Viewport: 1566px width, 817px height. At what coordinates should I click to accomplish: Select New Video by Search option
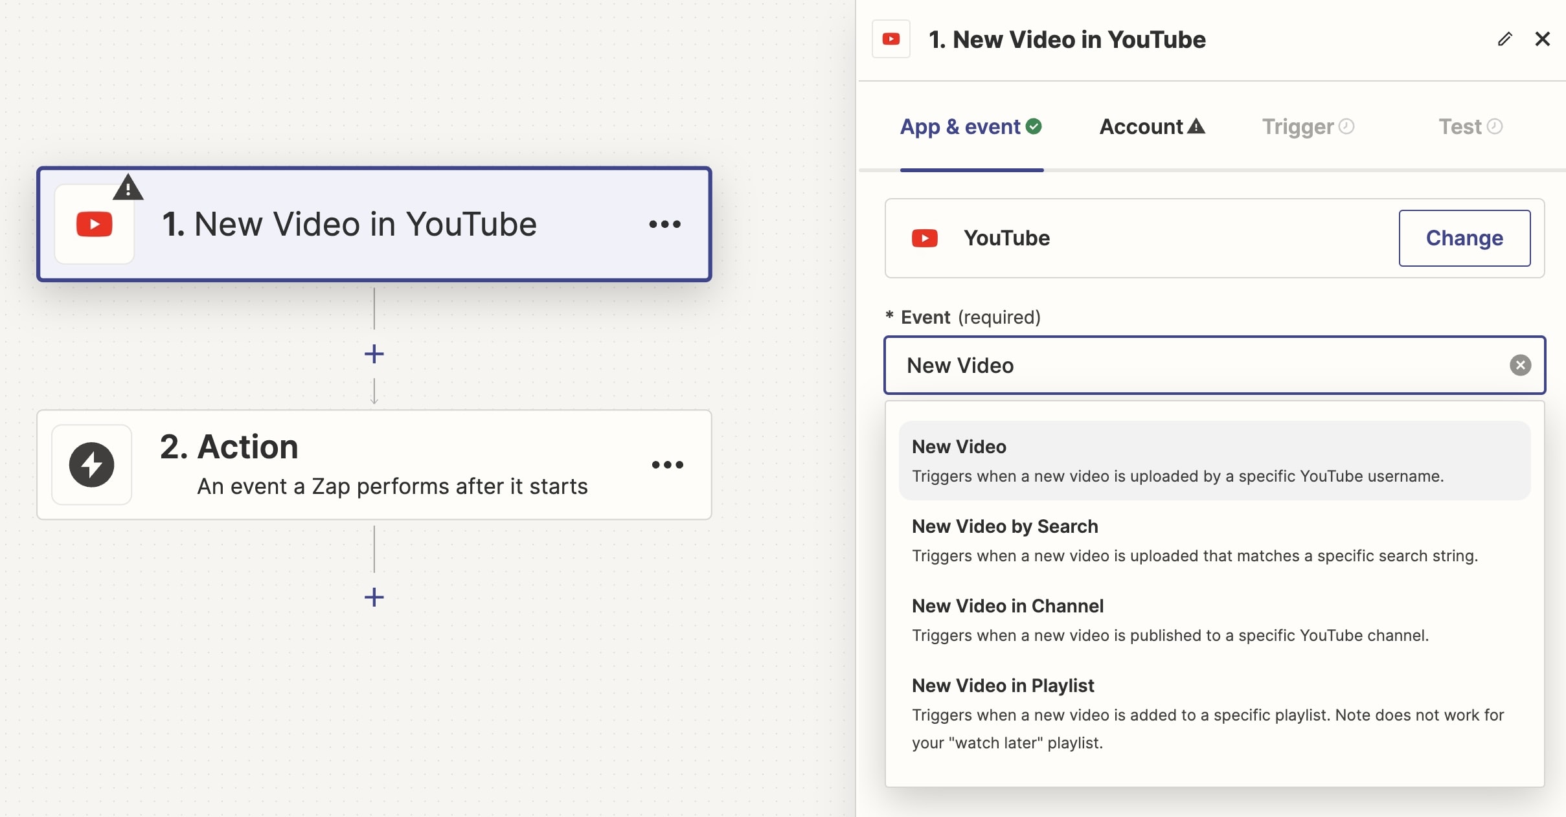(x=1215, y=541)
